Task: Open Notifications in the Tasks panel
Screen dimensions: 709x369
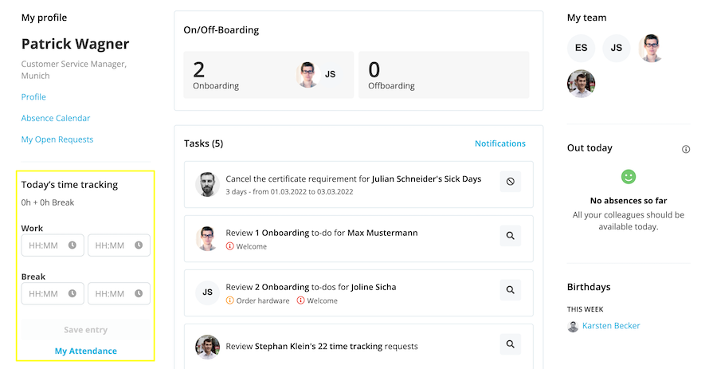Action: pyautogui.click(x=499, y=144)
